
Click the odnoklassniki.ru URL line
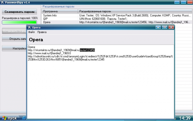(100, 58)
